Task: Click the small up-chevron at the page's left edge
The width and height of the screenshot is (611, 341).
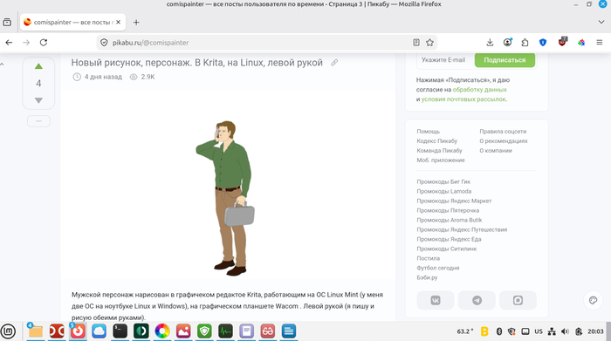Action: (2, 64)
